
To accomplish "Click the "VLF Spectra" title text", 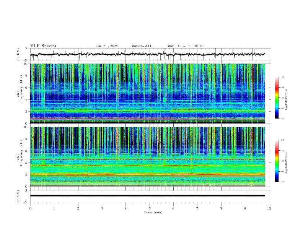I will 43,46.
